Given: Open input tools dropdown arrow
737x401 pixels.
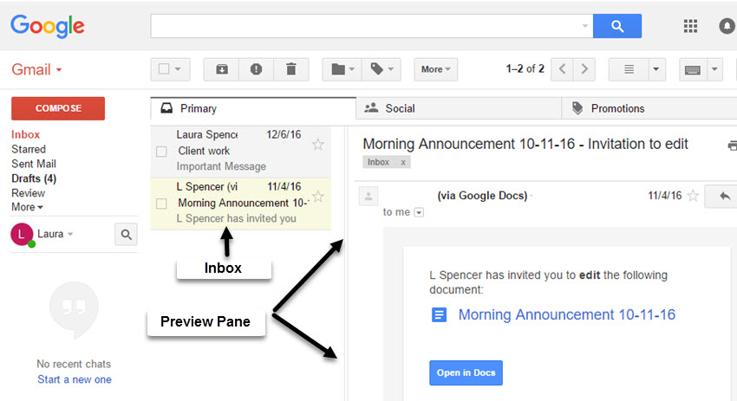Looking at the screenshot, I should [714, 69].
